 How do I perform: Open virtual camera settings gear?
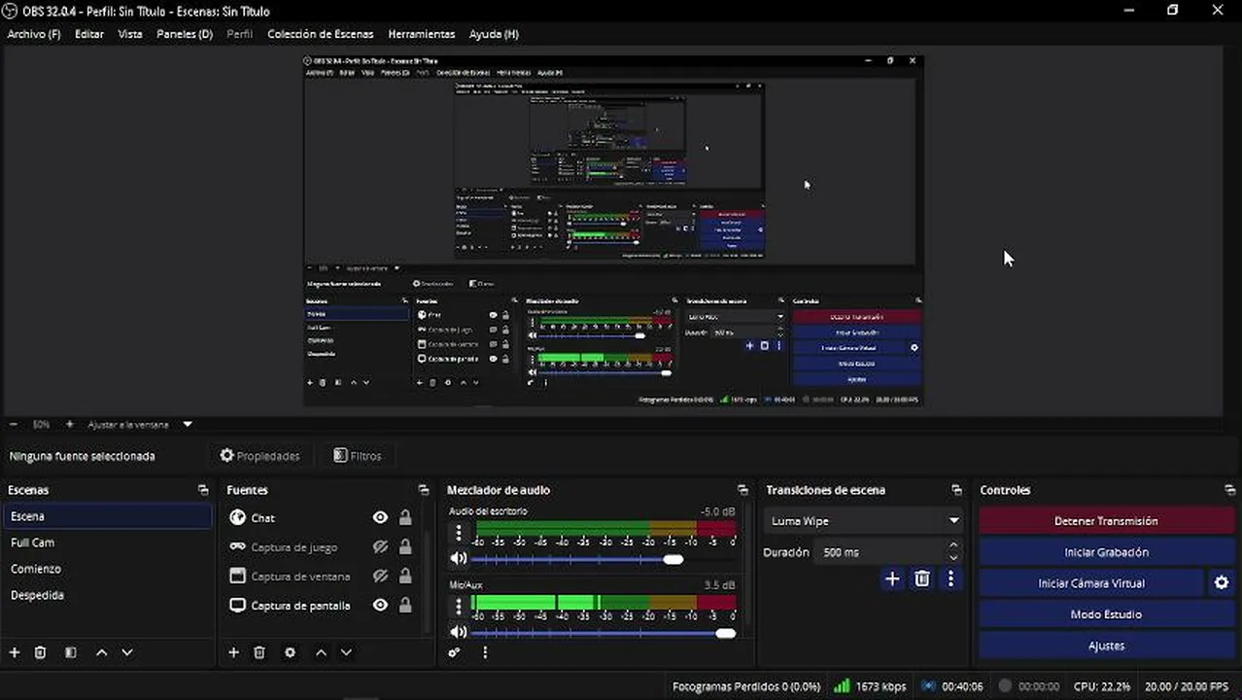pyautogui.click(x=1222, y=583)
